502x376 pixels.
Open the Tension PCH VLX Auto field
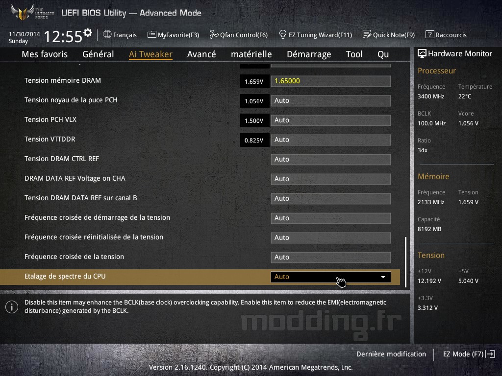point(331,120)
